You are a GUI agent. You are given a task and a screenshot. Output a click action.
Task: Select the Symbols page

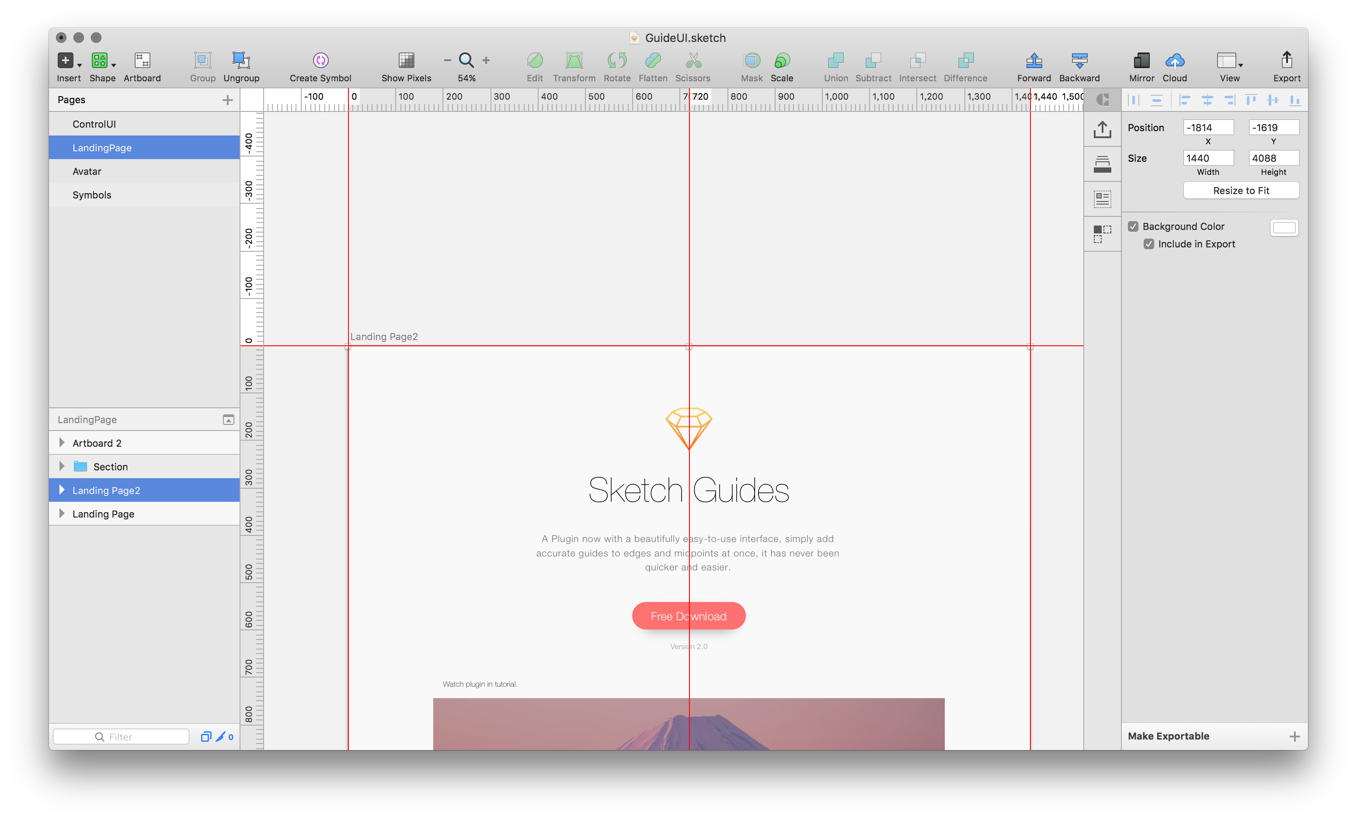click(x=92, y=195)
